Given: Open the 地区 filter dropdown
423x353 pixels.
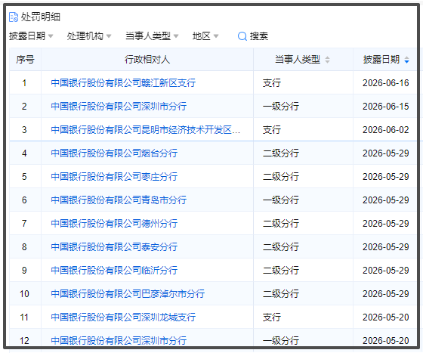Looking at the screenshot, I should point(205,36).
